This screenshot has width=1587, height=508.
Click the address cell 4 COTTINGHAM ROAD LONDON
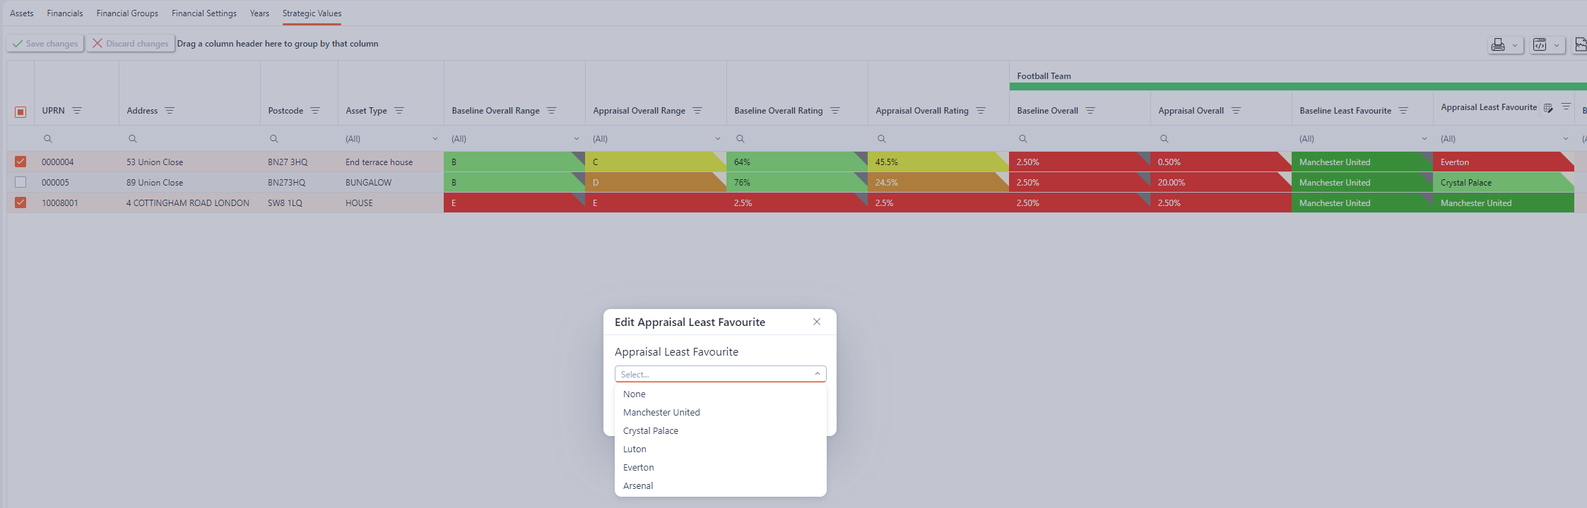coord(189,202)
